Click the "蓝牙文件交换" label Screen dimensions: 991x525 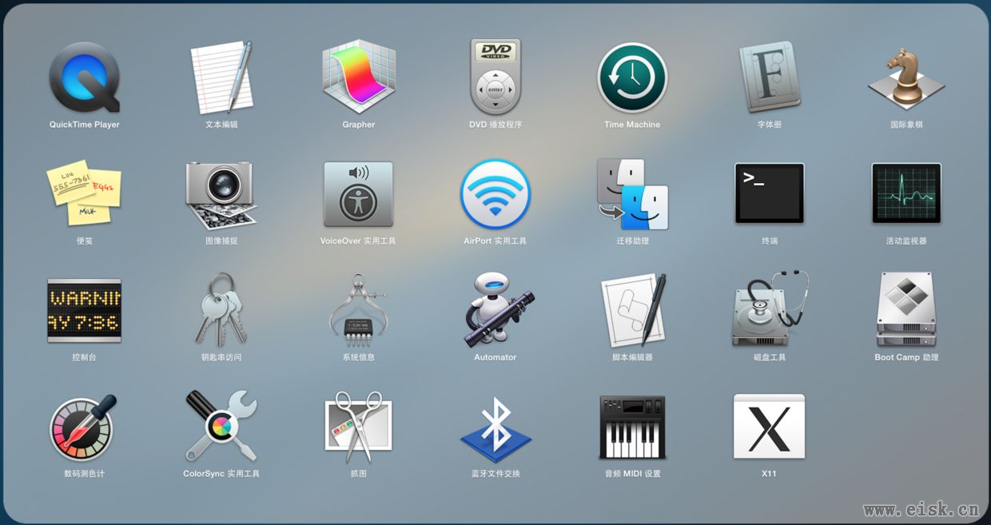(x=495, y=474)
